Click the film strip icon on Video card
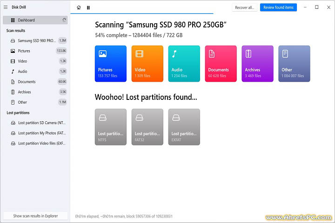The width and height of the screenshot is (335, 223). (x=139, y=54)
